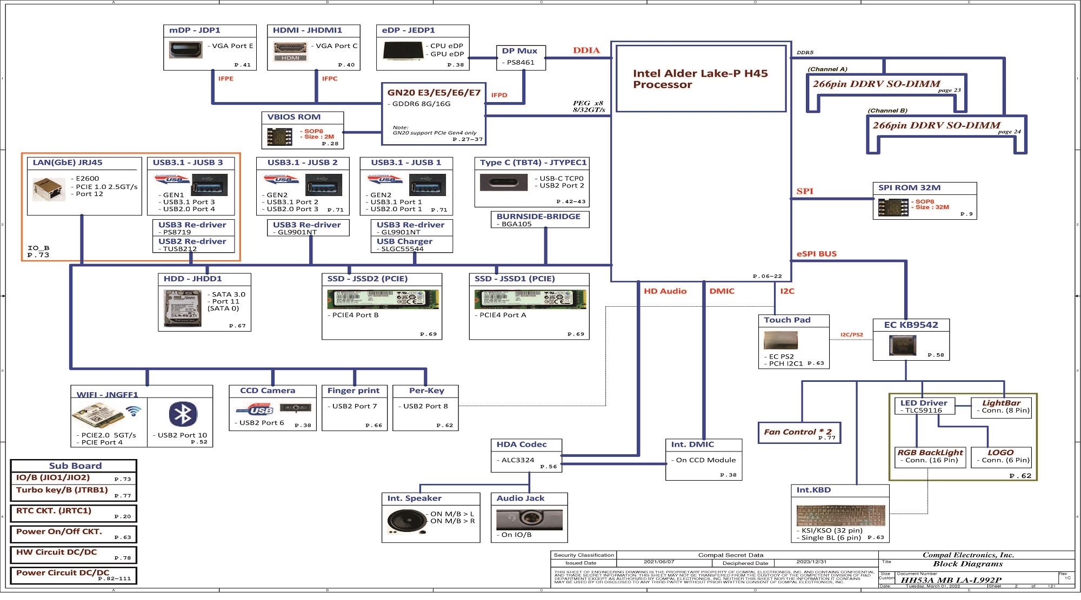Viewport: 1081px width, 600px height.
Task: Click the Turbo key/B (JTRB1) entry
Action: tap(74, 492)
